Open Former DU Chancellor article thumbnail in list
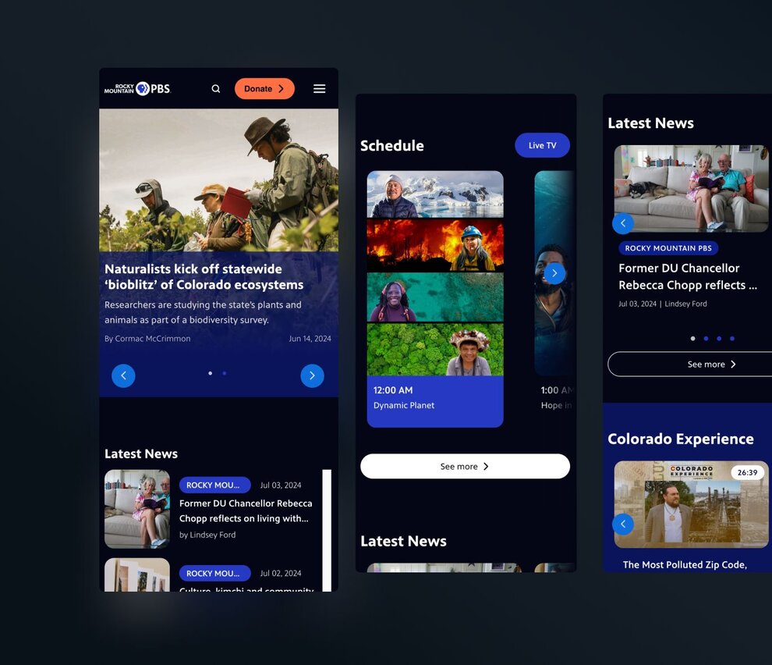Image resolution: width=772 pixels, height=665 pixels. click(137, 509)
